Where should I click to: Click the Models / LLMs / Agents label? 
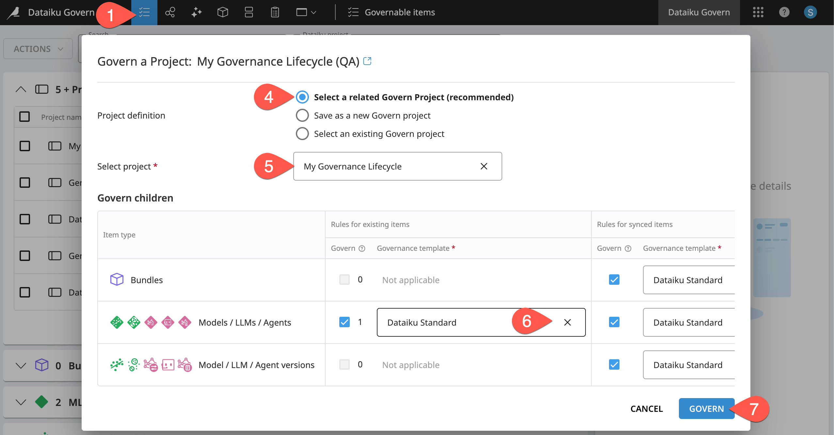tap(245, 322)
